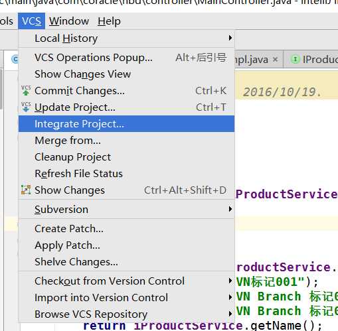Open VCS Operations Popup... entry

[126, 58]
